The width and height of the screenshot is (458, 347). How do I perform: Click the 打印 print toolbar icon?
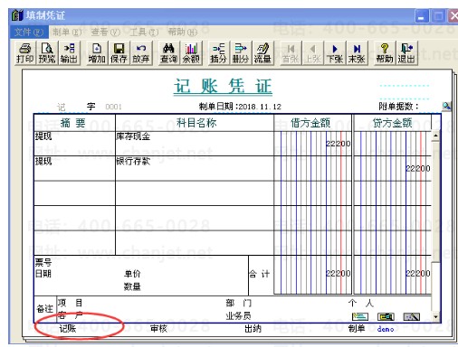24,53
